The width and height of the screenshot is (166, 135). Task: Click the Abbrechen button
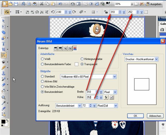point(155,116)
